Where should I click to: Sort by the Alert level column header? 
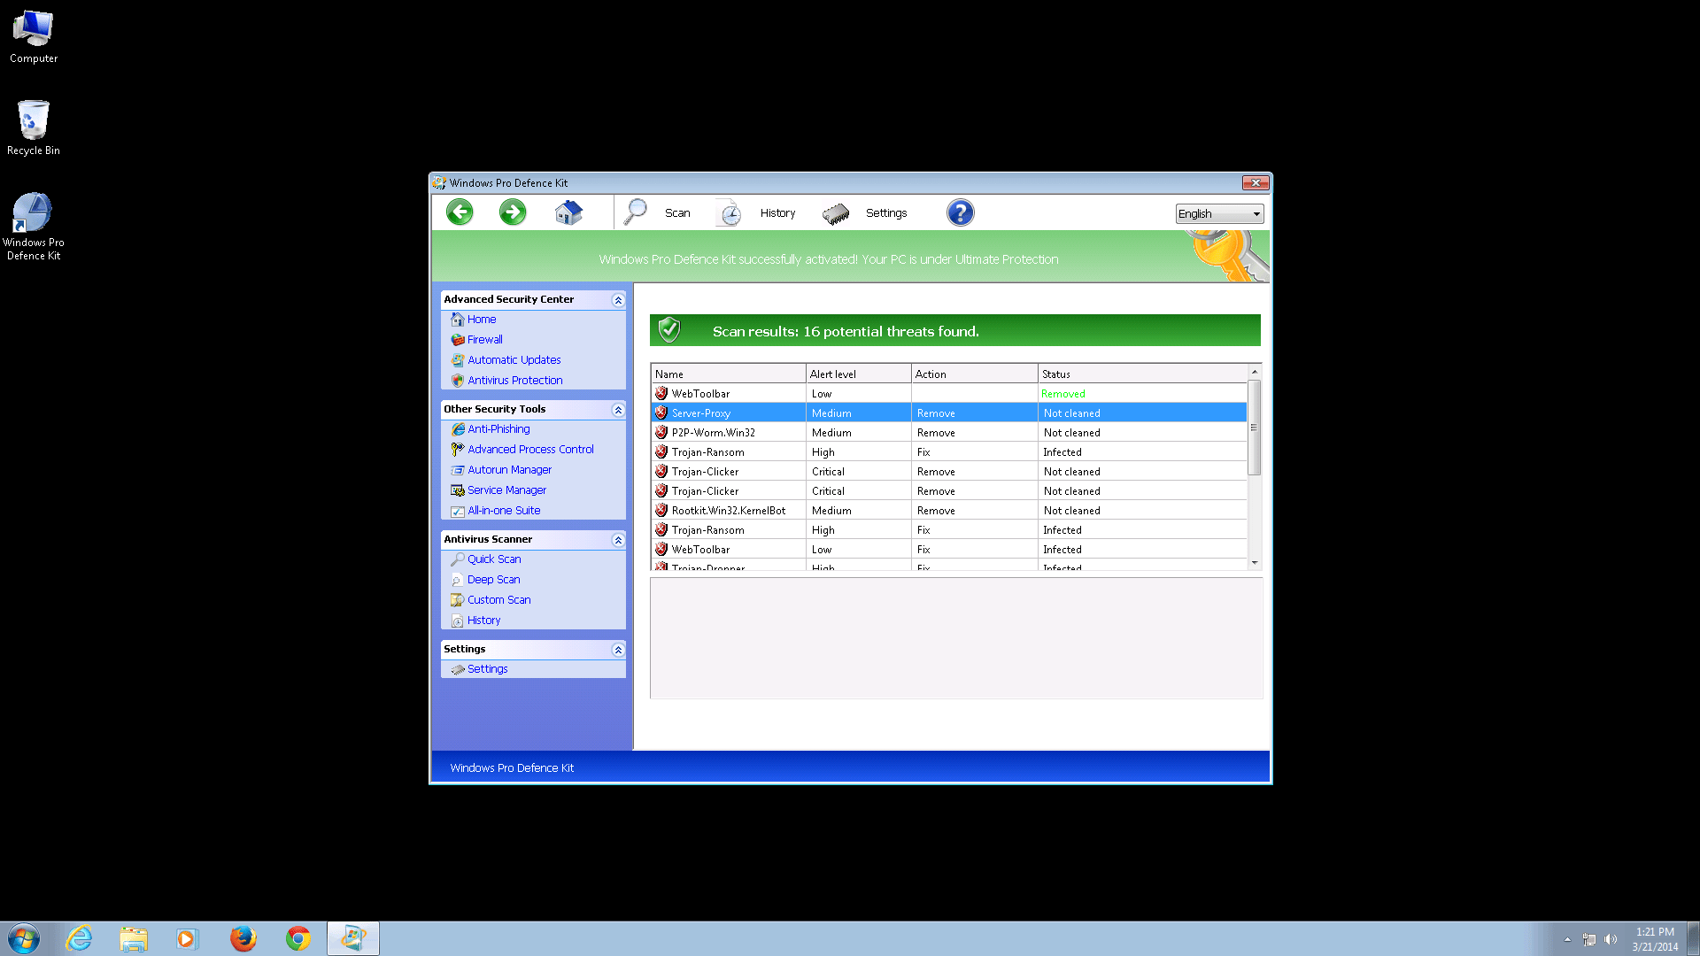point(857,374)
